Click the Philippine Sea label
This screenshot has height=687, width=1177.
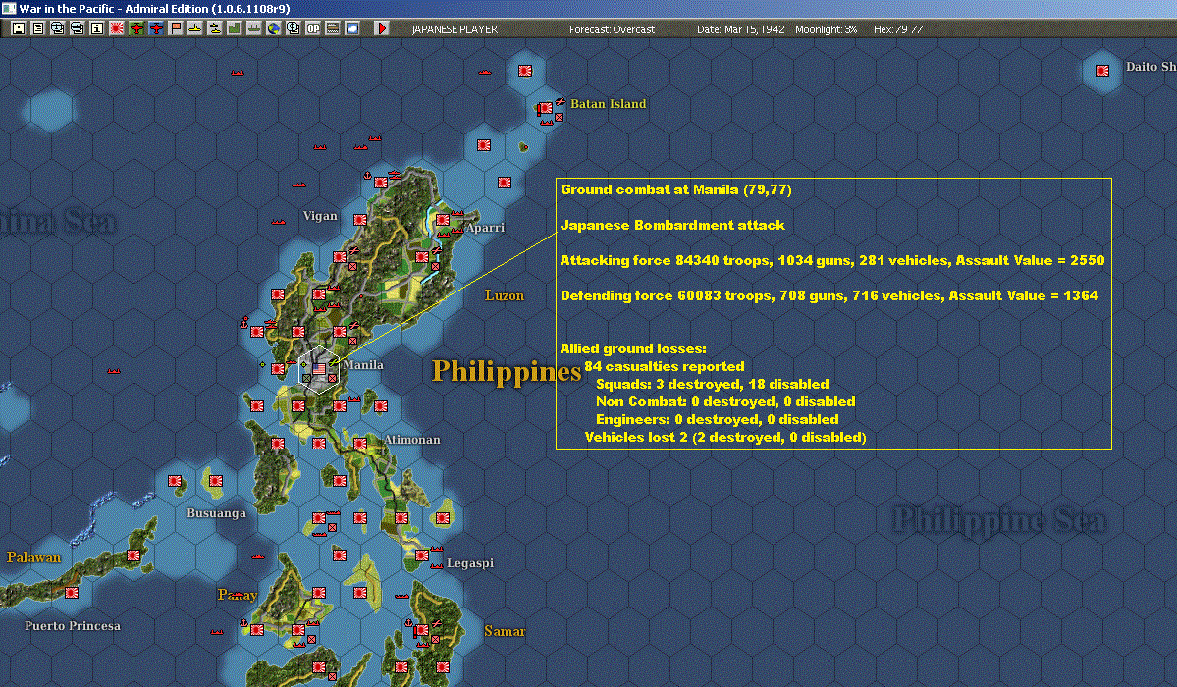[x=998, y=520]
